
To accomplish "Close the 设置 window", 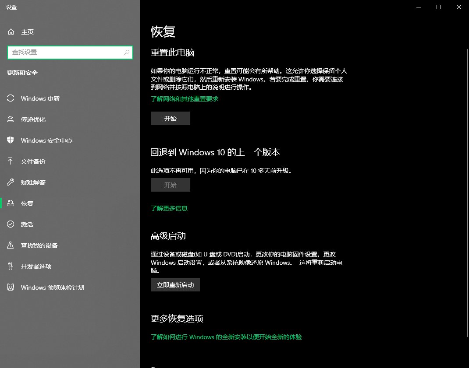I will [459, 7].
